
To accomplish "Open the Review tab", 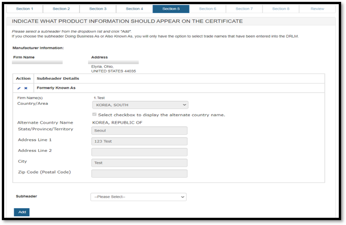I will click(317, 9).
